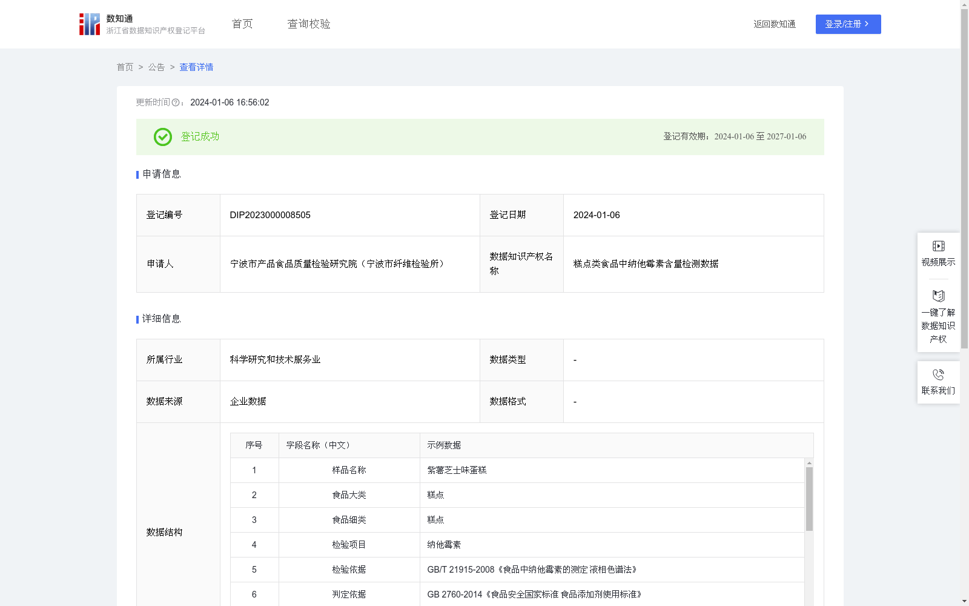This screenshot has height=606, width=969.
Task: Click the GB 2760-2014 standard text
Action: point(534,594)
